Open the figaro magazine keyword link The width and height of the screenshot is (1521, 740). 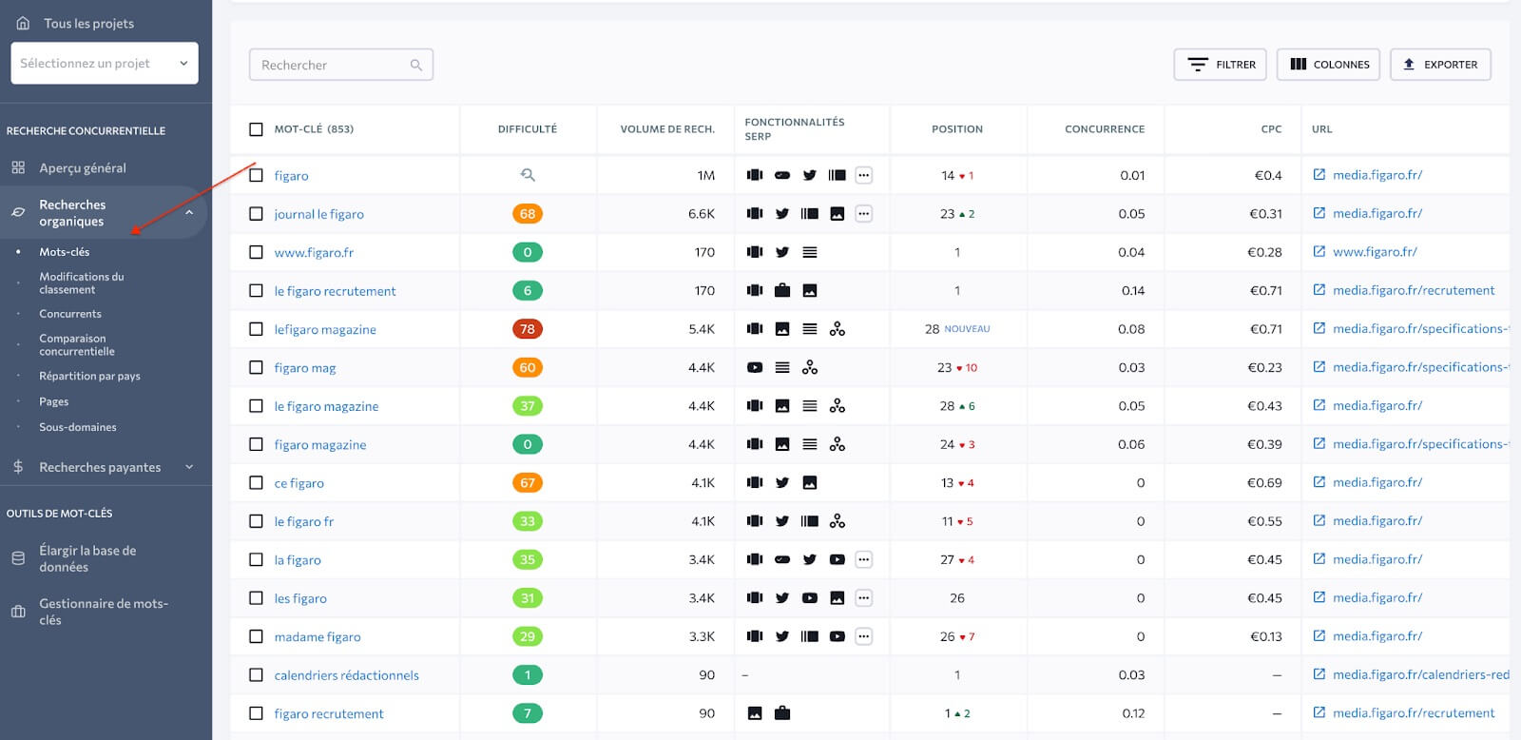[320, 444]
